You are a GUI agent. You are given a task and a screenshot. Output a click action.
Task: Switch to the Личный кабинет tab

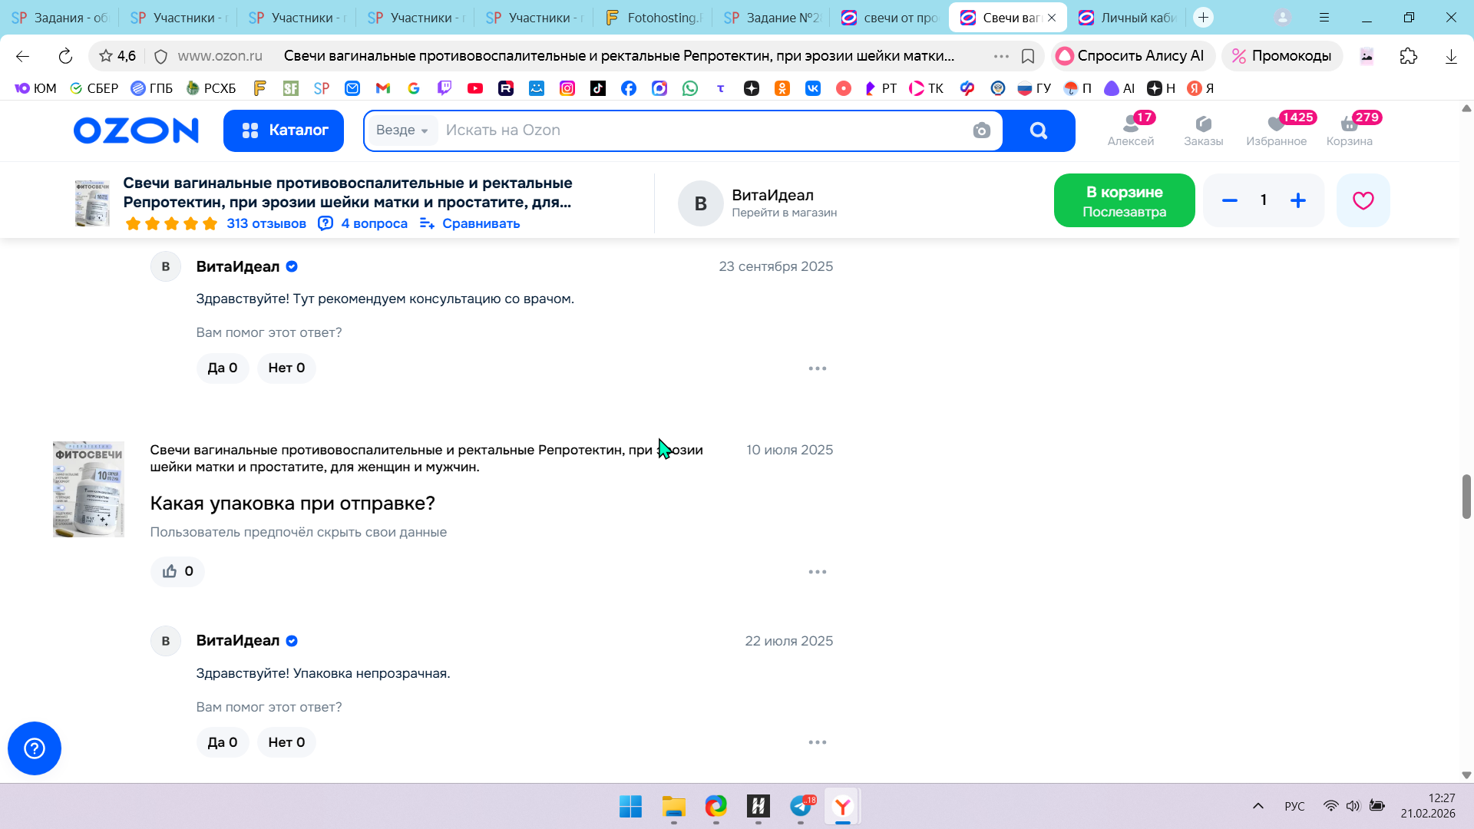coord(1129,18)
